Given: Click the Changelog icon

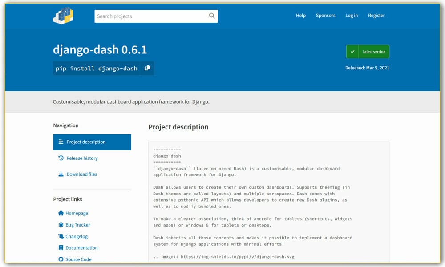Looking at the screenshot, I should tap(61, 236).
